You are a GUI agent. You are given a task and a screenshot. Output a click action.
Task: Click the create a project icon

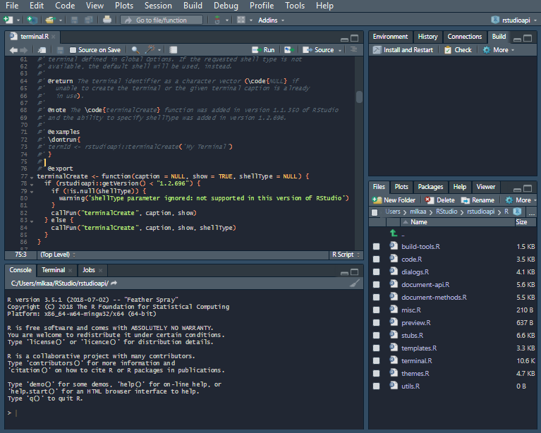click(32, 20)
